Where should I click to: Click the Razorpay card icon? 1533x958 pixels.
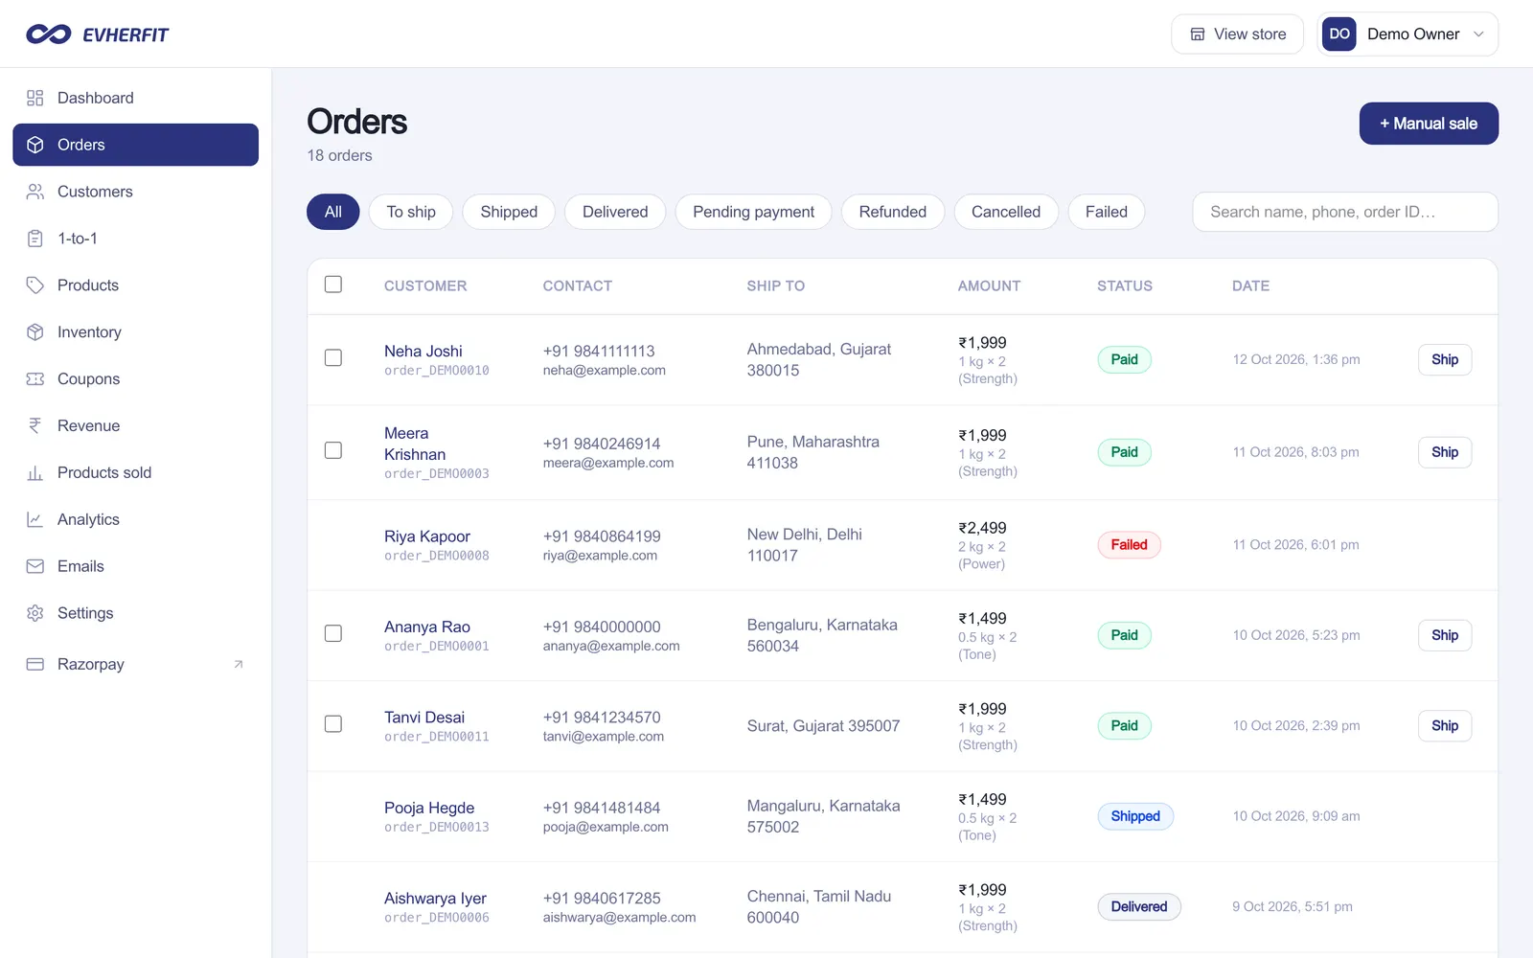[x=35, y=665]
